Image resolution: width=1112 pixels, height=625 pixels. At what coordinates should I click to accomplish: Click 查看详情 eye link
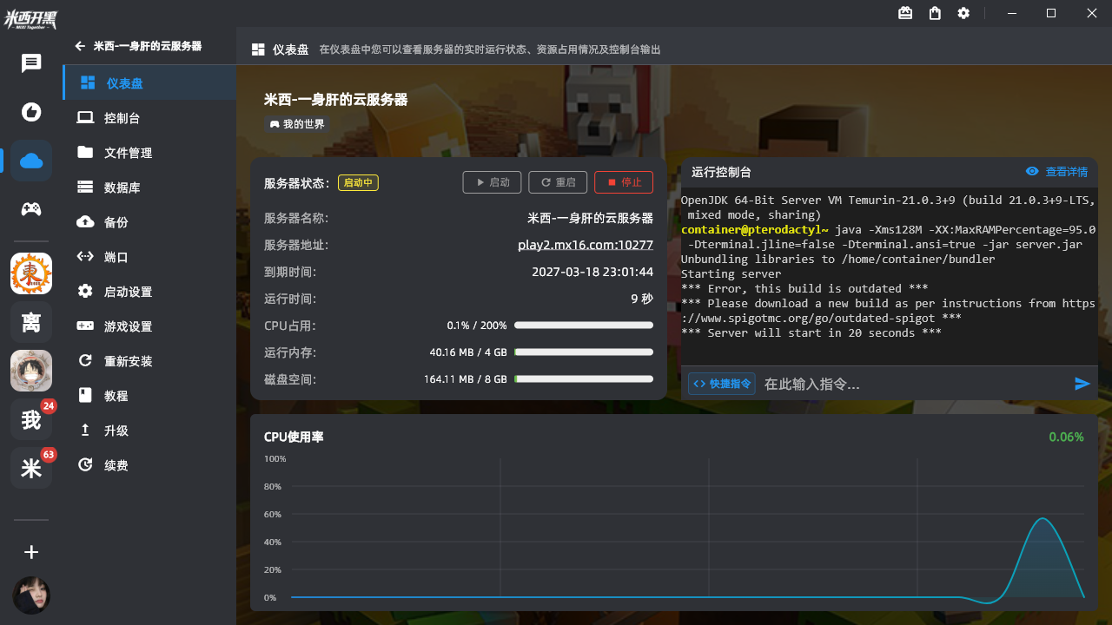(x=1056, y=172)
